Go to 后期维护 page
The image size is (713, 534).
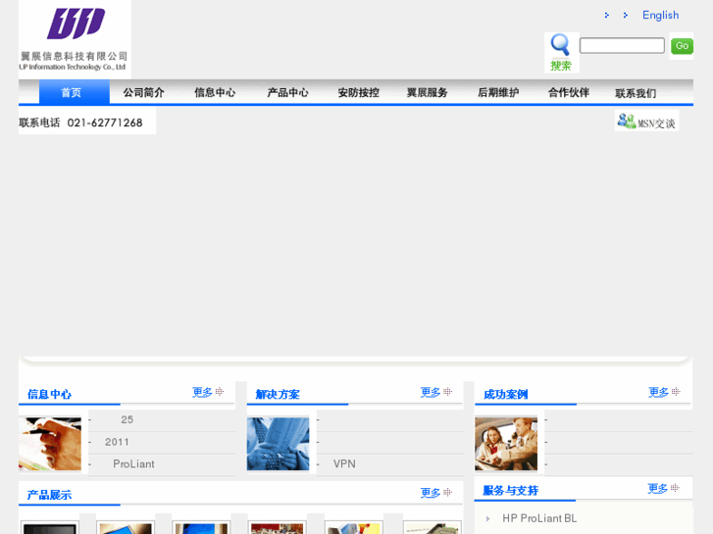pos(498,93)
